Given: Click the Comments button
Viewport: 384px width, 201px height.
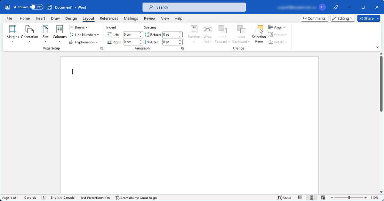Looking at the screenshot, I should tap(314, 19).
